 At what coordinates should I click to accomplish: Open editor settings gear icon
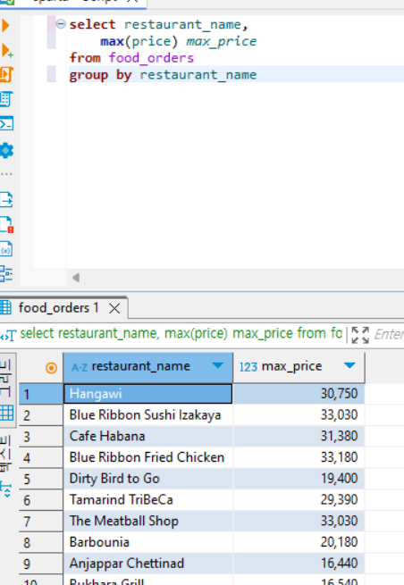pos(6,150)
